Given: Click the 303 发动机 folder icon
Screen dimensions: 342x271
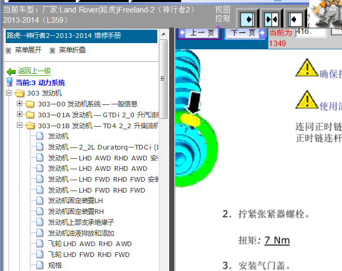Looking at the screenshot, I should click(20, 93).
